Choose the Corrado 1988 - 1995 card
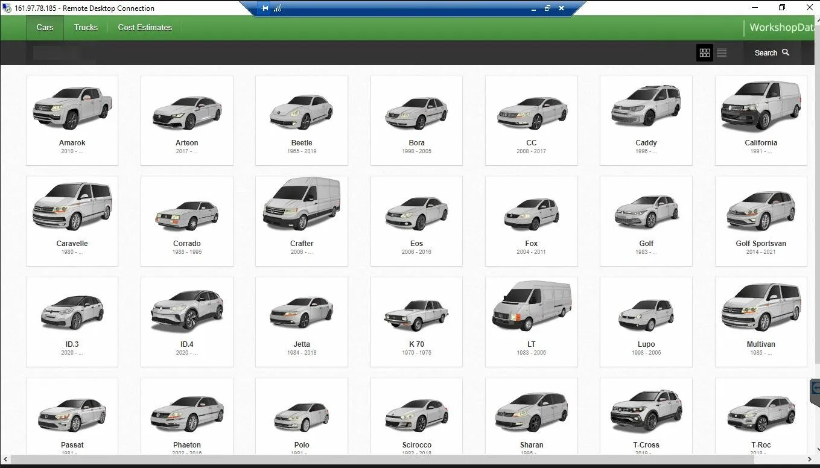The image size is (820, 468). coord(187,221)
